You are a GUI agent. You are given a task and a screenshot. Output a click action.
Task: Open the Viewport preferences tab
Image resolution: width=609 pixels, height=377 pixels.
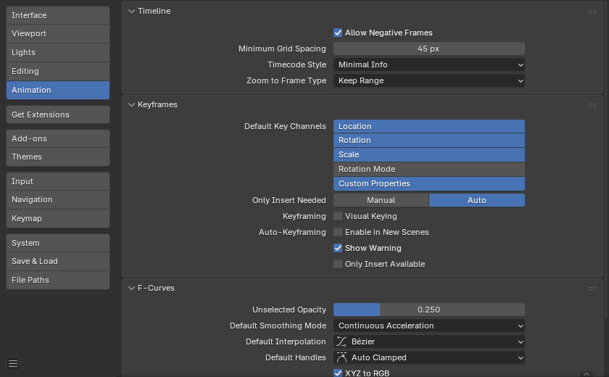(x=58, y=34)
